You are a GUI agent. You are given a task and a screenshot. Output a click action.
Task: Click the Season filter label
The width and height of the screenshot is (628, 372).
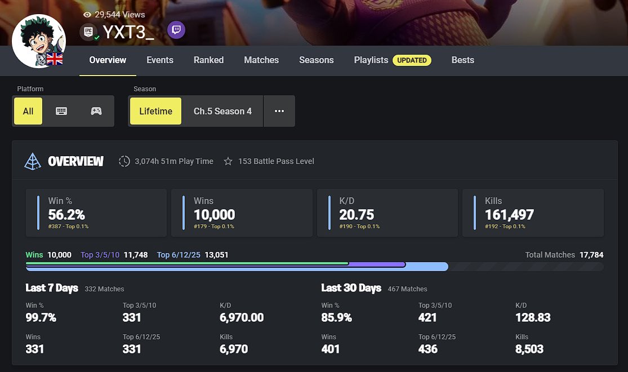click(x=145, y=89)
